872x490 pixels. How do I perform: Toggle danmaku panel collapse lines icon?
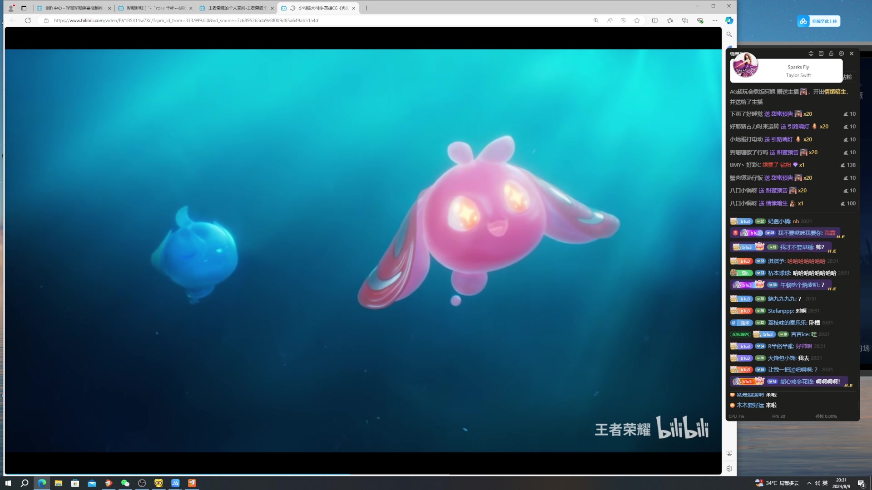point(811,54)
